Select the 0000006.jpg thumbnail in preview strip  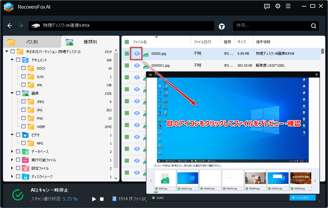301,180
